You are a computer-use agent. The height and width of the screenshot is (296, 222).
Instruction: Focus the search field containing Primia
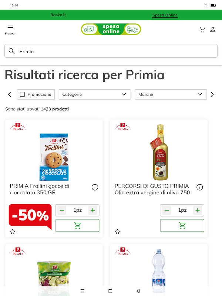pos(111,51)
